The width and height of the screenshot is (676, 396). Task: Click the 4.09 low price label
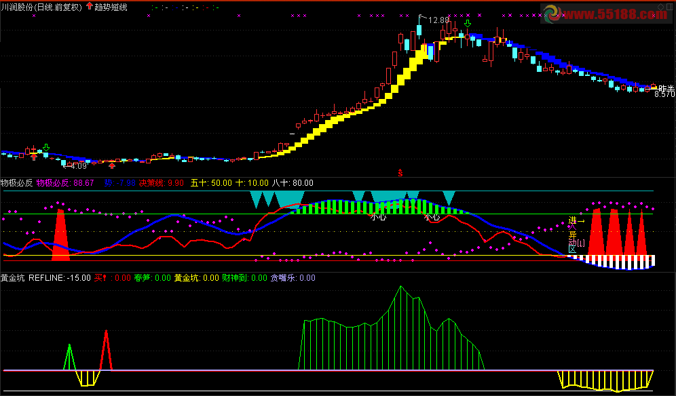[78, 166]
